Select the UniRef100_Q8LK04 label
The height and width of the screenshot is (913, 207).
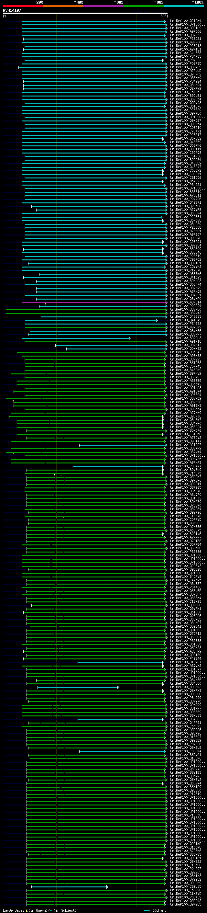[186, 85]
